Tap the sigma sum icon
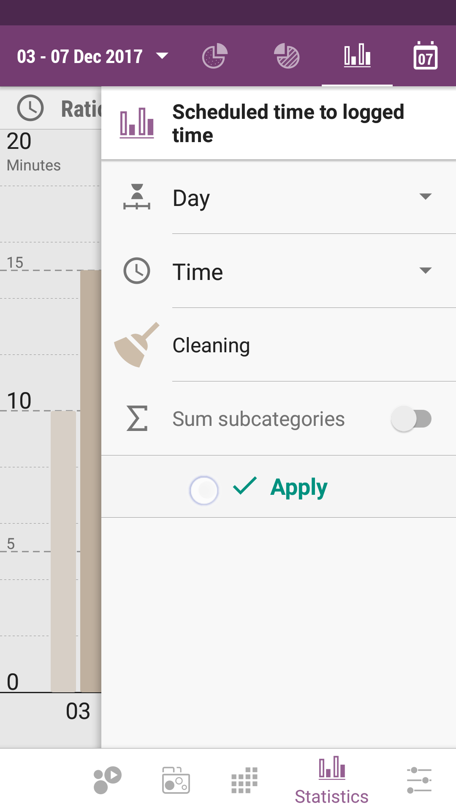 137,419
